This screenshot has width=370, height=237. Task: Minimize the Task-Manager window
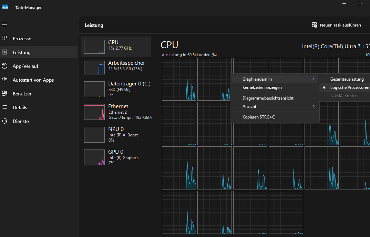[x=344, y=3]
